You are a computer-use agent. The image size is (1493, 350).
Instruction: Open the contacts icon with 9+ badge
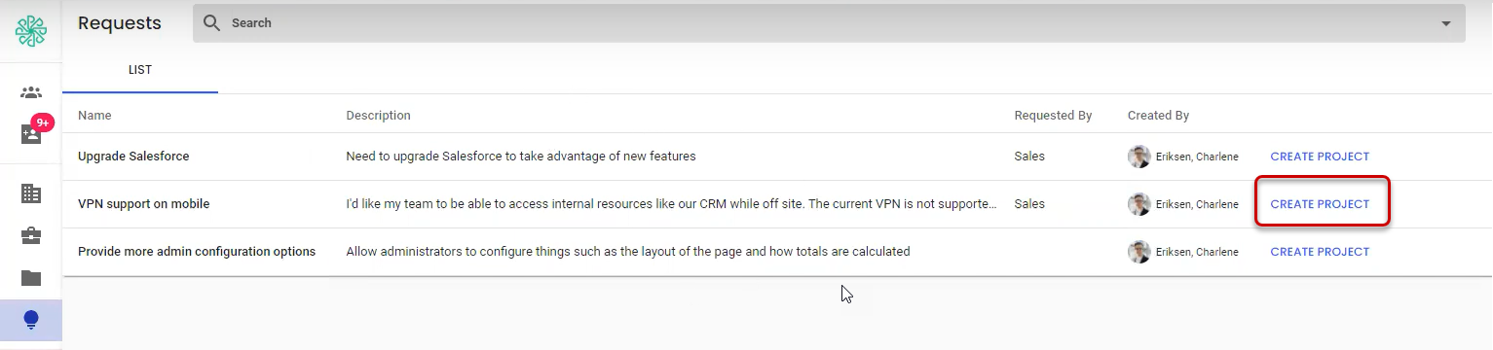click(x=31, y=134)
